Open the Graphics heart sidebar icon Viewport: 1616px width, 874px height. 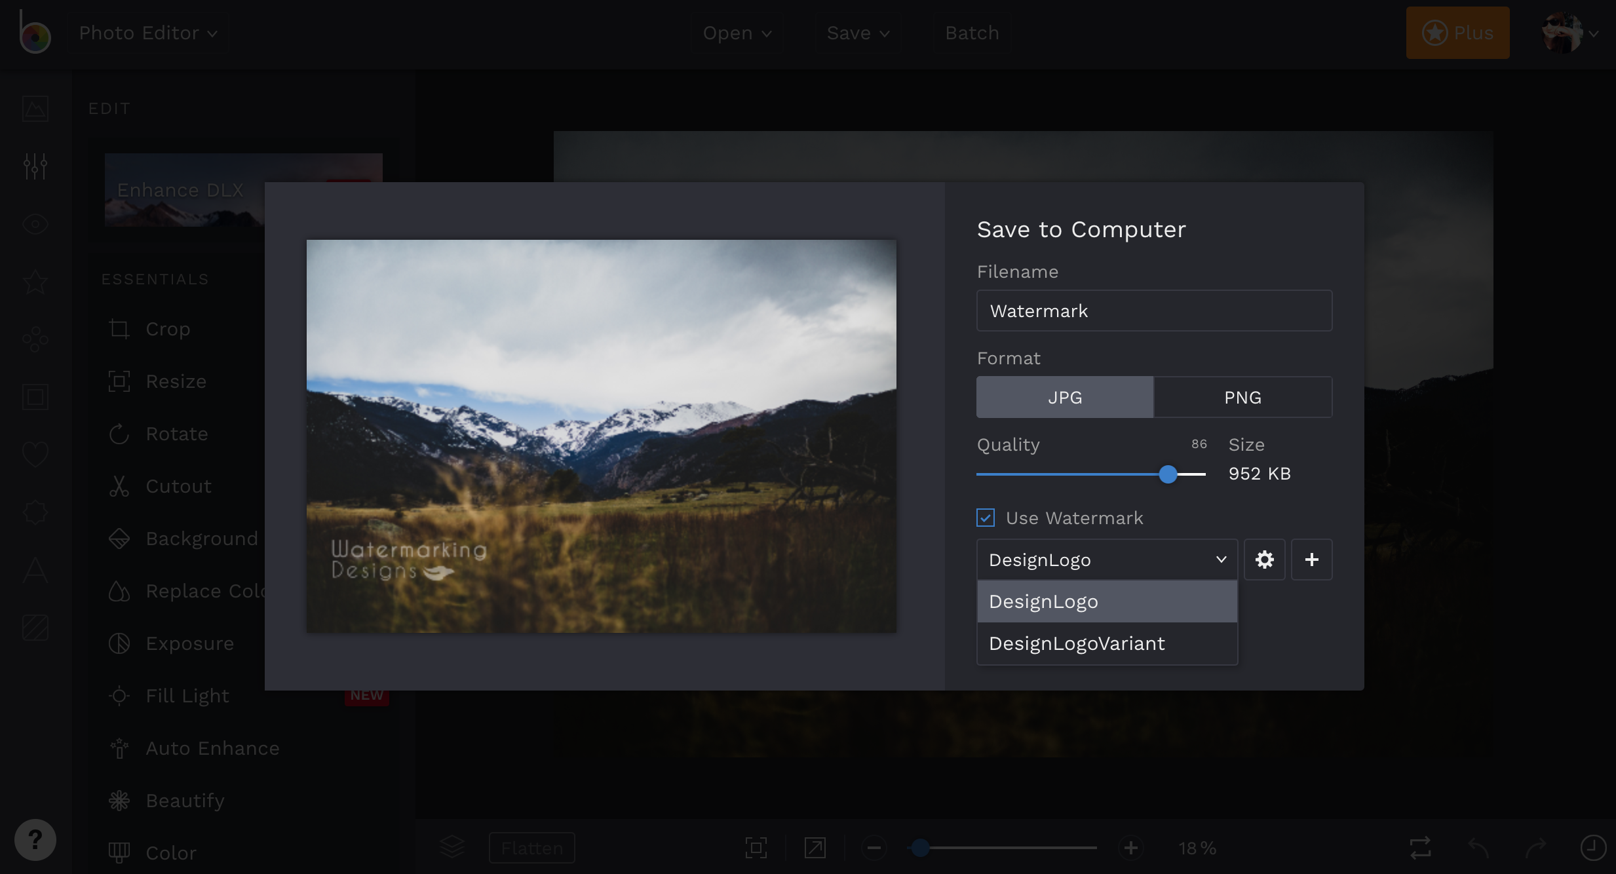(x=35, y=454)
